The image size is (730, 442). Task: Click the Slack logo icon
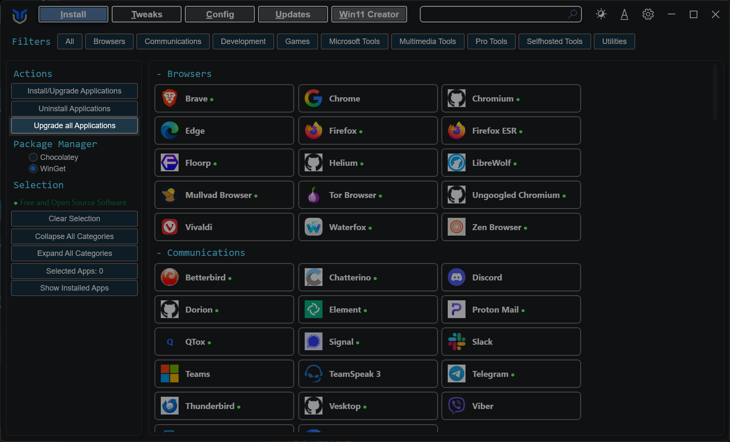click(457, 342)
